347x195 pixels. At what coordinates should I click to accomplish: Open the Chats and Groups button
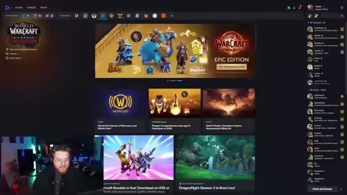(322, 189)
